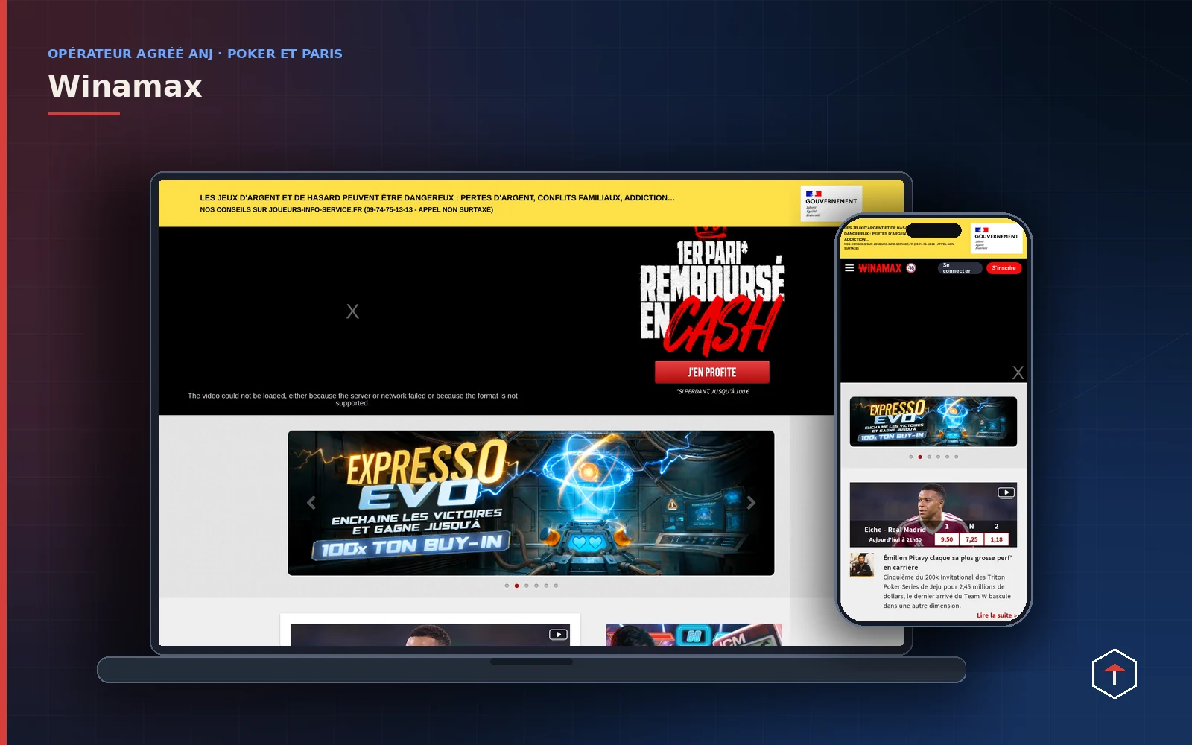Image resolution: width=1192 pixels, height=745 pixels.
Task: Open the Expresso EVO banner on the phone
Action: tap(933, 422)
